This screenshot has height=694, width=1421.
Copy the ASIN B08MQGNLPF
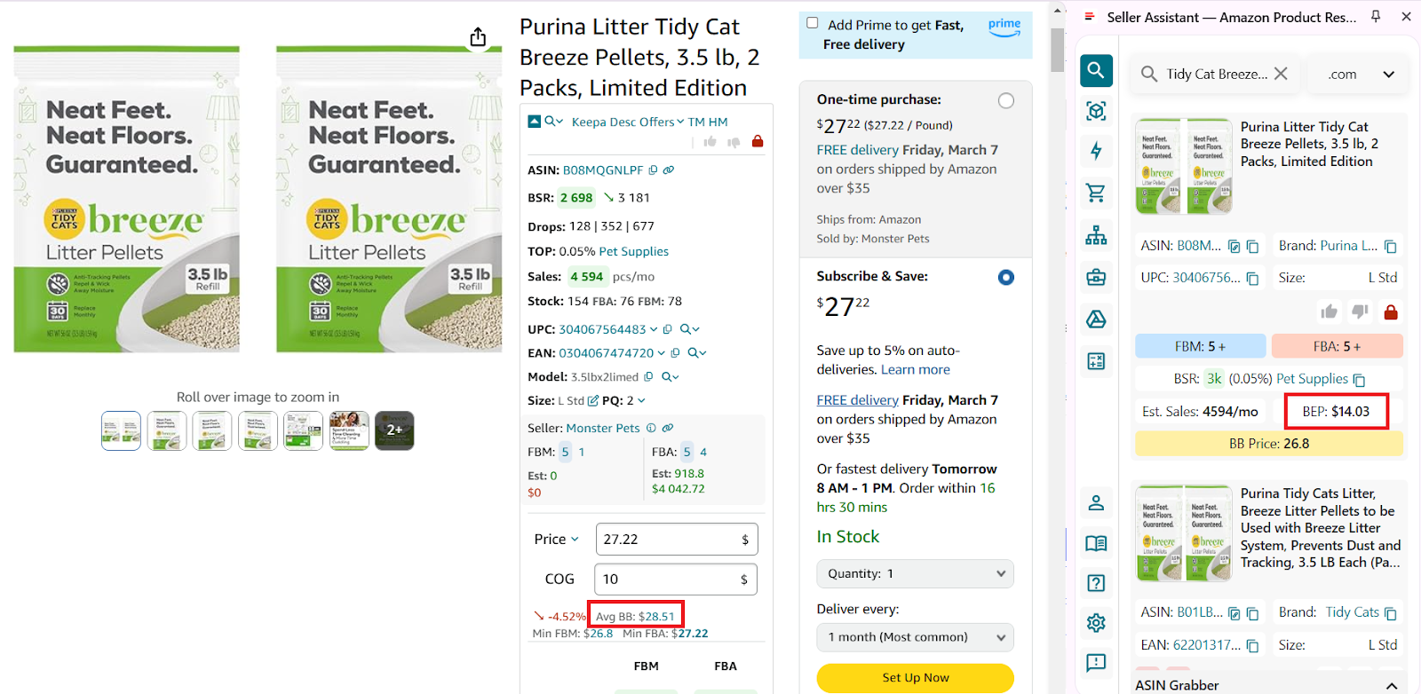coord(655,170)
